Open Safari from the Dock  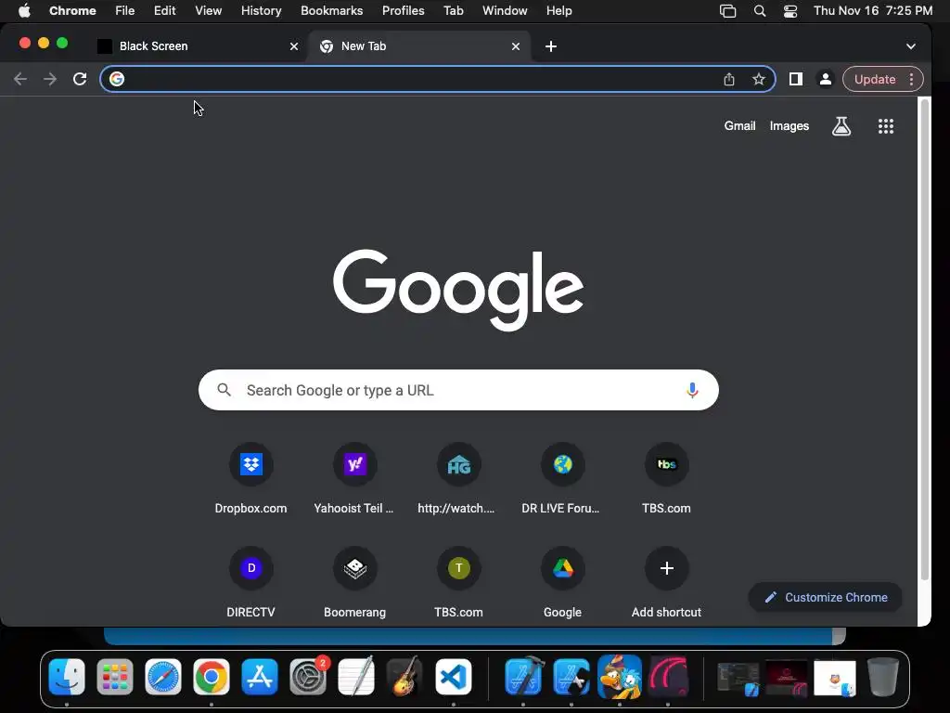click(163, 677)
